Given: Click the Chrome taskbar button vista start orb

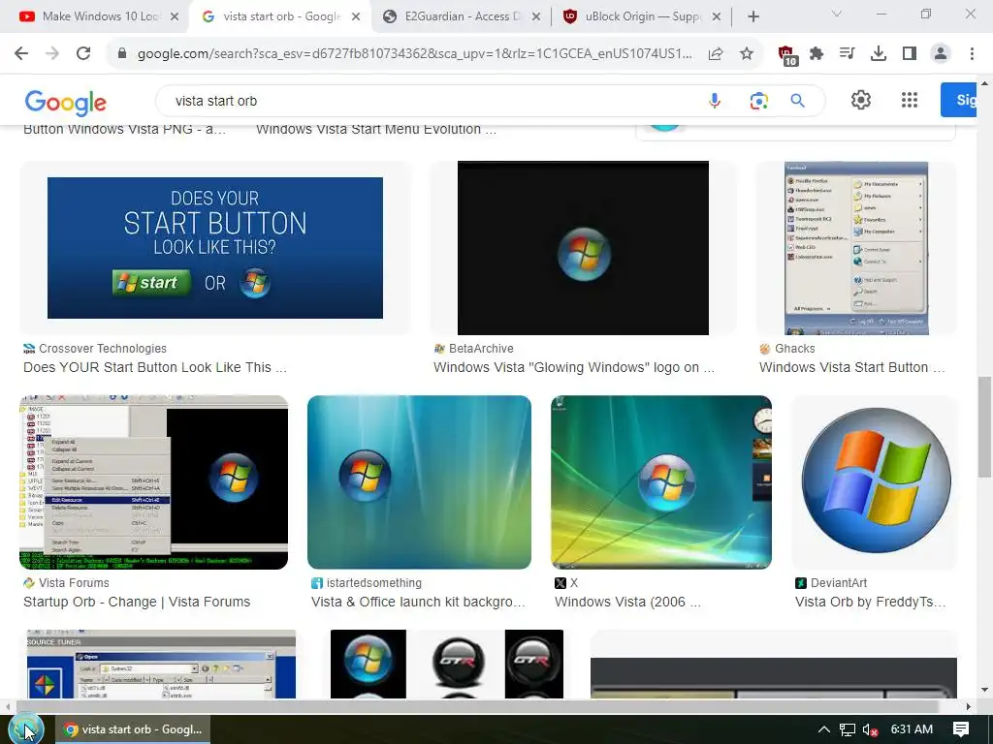Looking at the screenshot, I should pos(133,729).
